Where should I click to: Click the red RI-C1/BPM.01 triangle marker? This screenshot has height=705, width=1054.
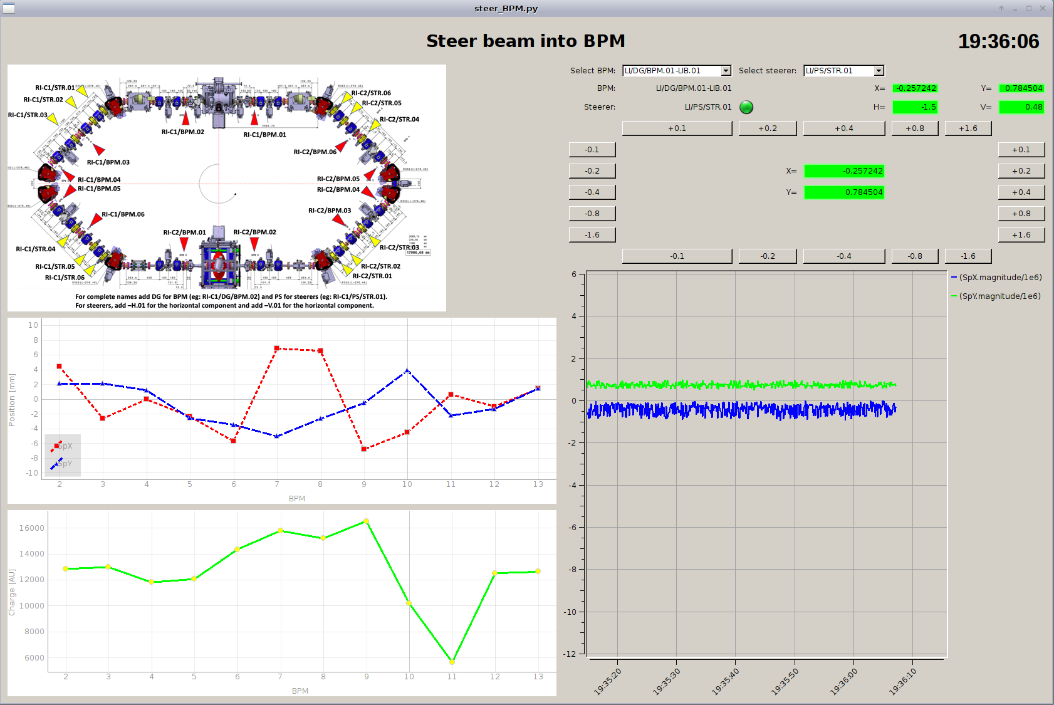coord(254,118)
